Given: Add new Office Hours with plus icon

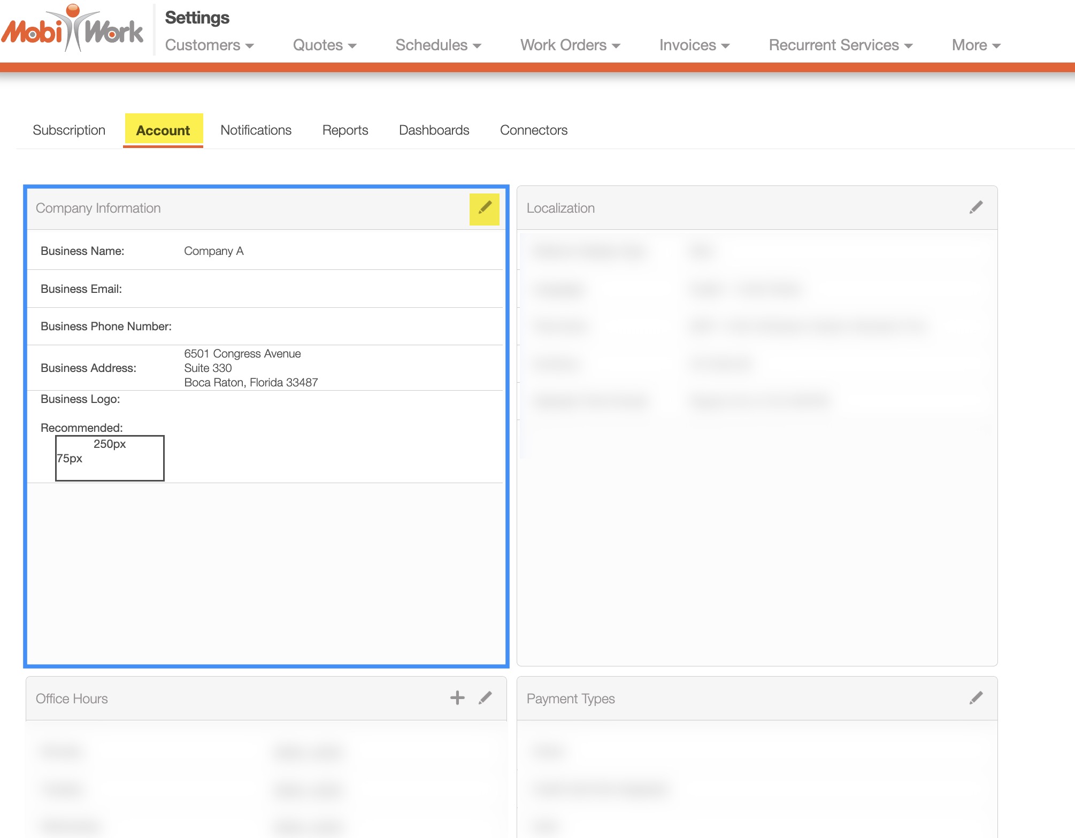Looking at the screenshot, I should (x=457, y=697).
